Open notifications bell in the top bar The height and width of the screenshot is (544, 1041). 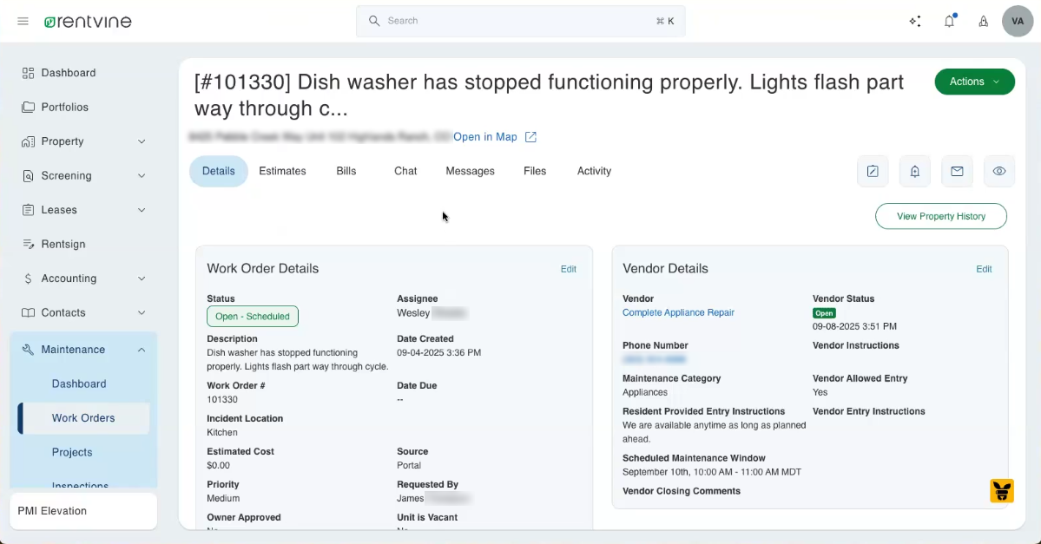click(950, 21)
